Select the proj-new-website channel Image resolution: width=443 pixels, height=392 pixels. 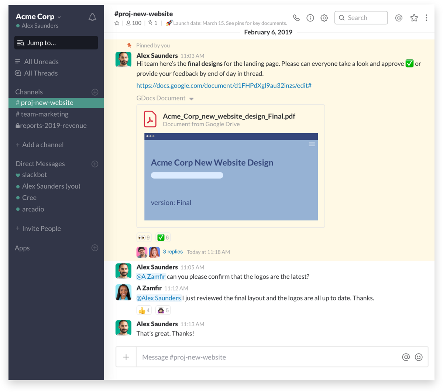[x=56, y=103]
